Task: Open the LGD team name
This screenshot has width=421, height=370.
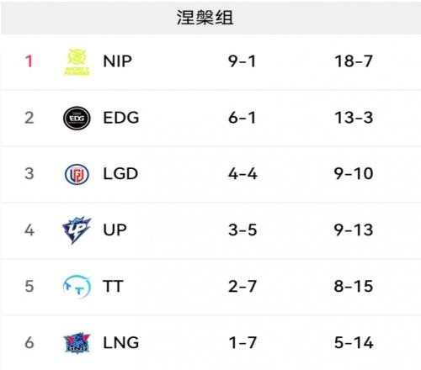Action: click(x=120, y=174)
